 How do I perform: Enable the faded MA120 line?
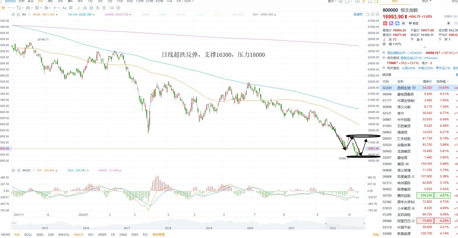click(x=181, y=14)
